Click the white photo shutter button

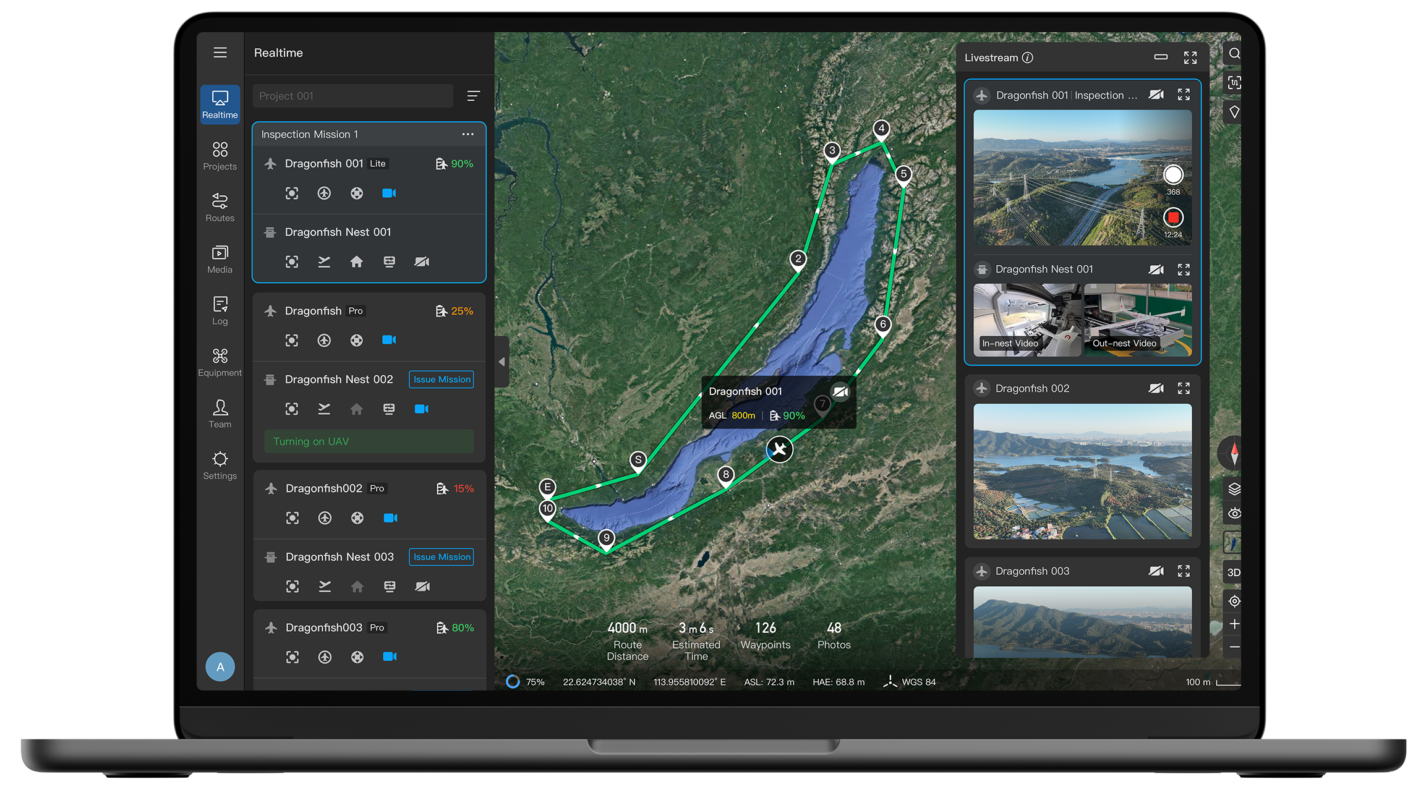pyautogui.click(x=1172, y=175)
